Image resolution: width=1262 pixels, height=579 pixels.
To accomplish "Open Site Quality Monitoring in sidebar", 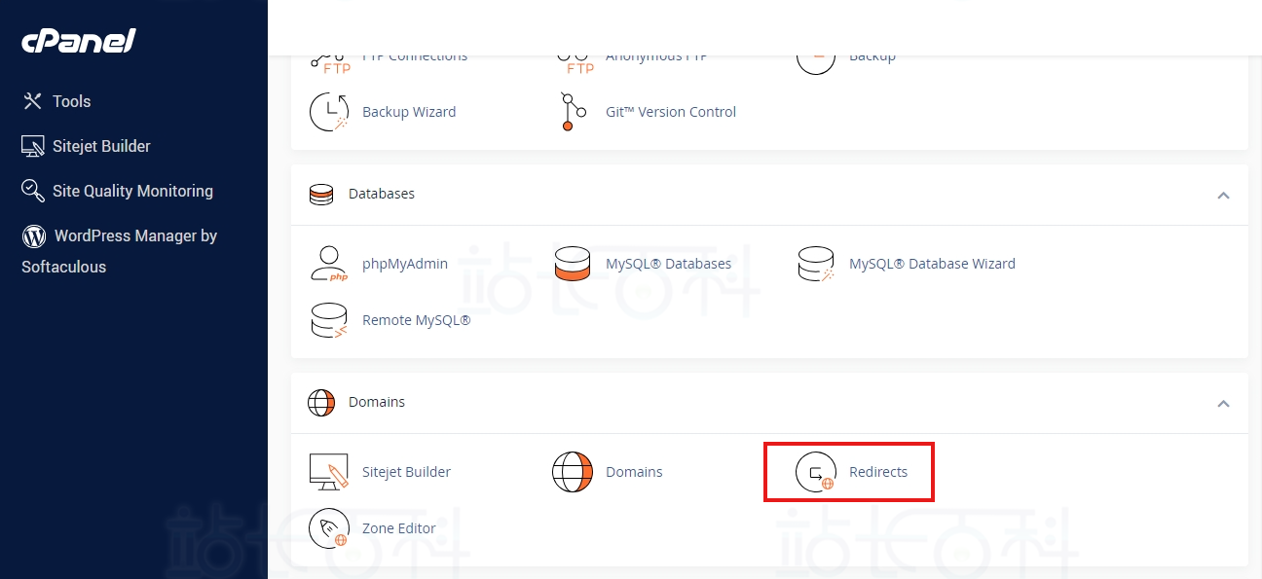I will coord(132,191).
